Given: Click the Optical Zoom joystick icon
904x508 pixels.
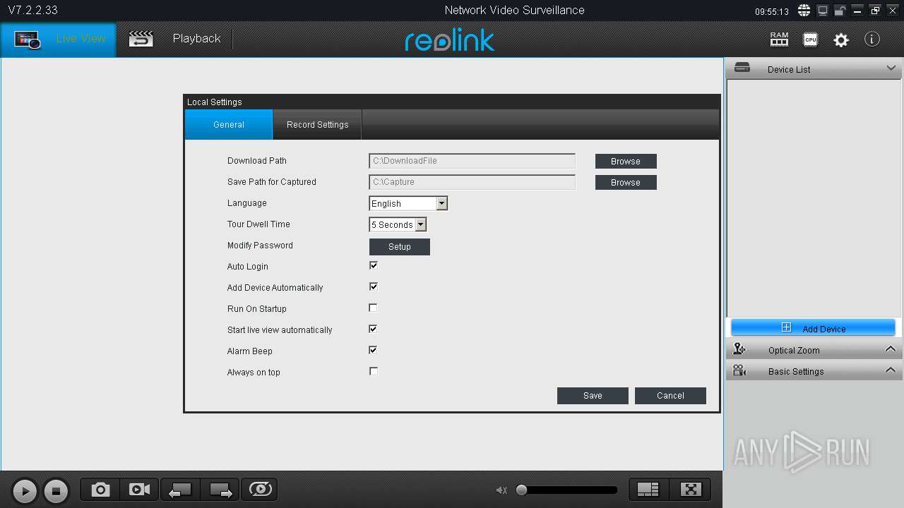Looking at the screenshot, I should [x=739, y=349].
